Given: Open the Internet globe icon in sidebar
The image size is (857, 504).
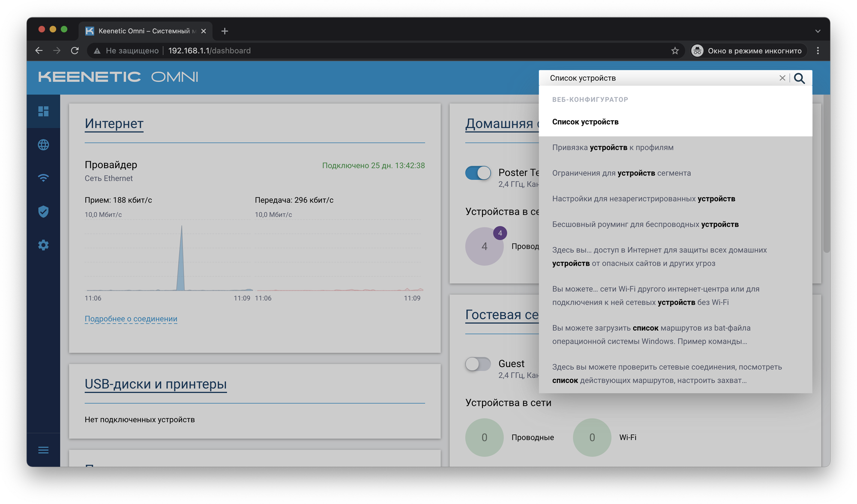Looking at the screenshot, I should 43,145.
